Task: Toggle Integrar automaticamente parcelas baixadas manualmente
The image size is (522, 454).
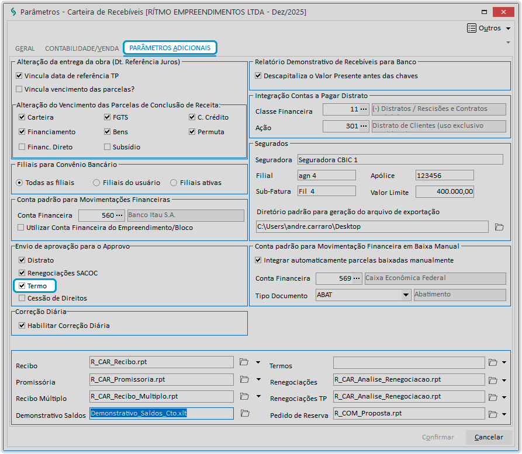Action: point(258,260)
